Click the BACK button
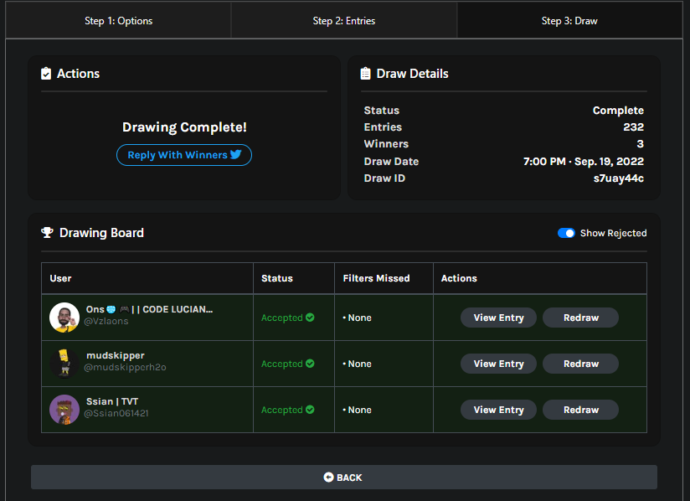The width and height of the screenshot is (690, 501). [x=344, y=478]
